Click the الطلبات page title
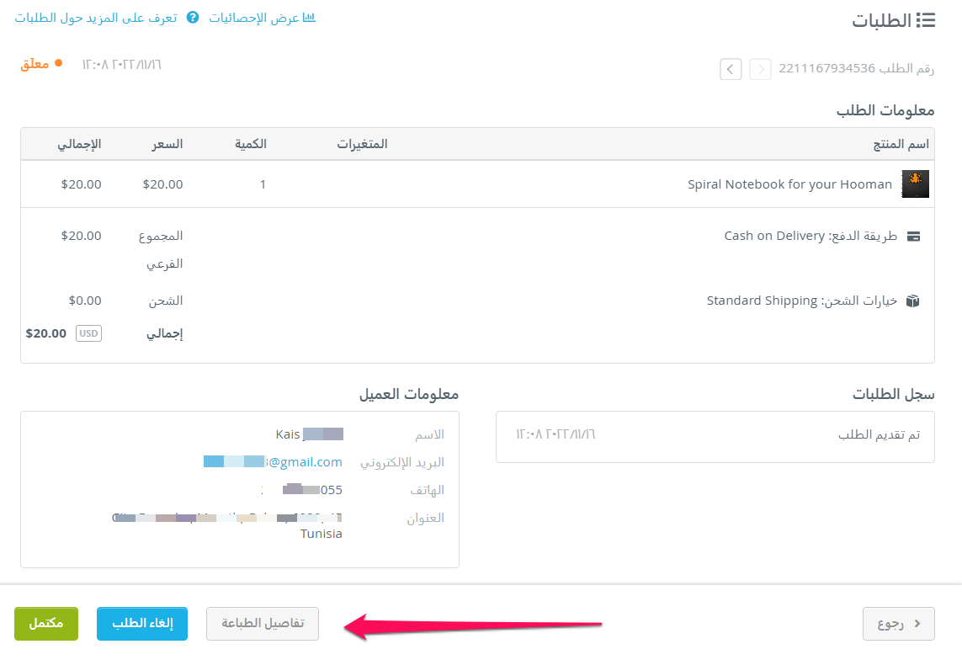Image resolution: width=962 pixels, height=660 pixels. (881, 20)
